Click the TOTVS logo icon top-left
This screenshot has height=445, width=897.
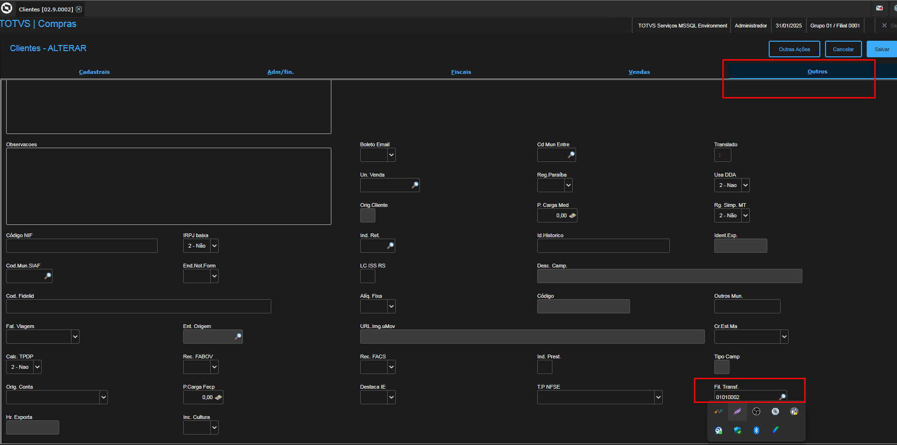7,8
